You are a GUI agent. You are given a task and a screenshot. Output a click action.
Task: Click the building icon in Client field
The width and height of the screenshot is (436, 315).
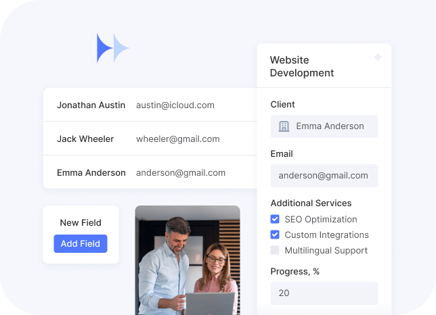tap(284, 126)
